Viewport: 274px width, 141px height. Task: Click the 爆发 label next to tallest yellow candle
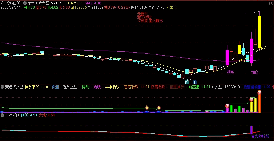[x=263, y=48]
